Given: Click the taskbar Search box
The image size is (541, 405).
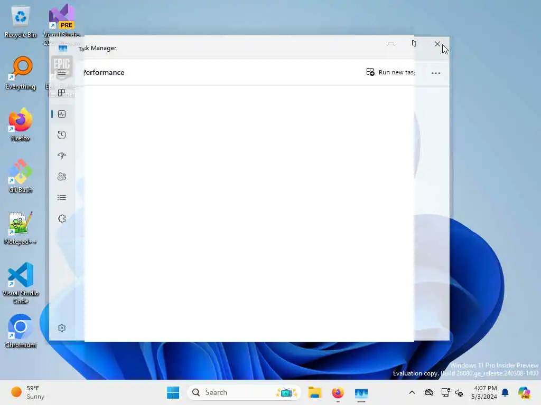Looking at the screenshot, I should click(244, 392).
